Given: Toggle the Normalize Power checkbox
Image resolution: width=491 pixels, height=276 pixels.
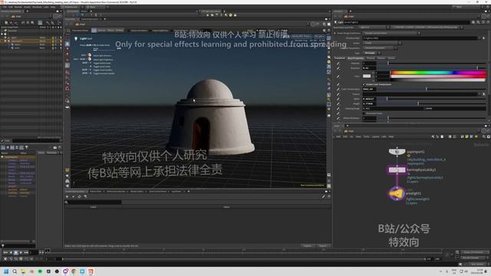Looking at the screenshot, I should [364, 113].
